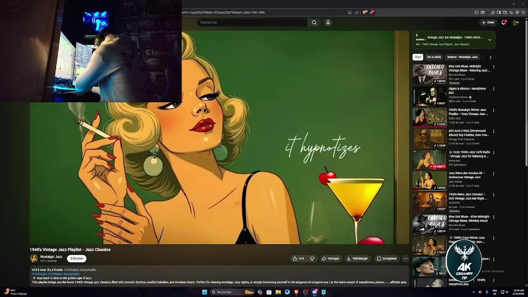Open 60's Soul (1963) Ray Charles thumbnail
The width and height of the screenshot is (528, 297).
pos(429,138)
